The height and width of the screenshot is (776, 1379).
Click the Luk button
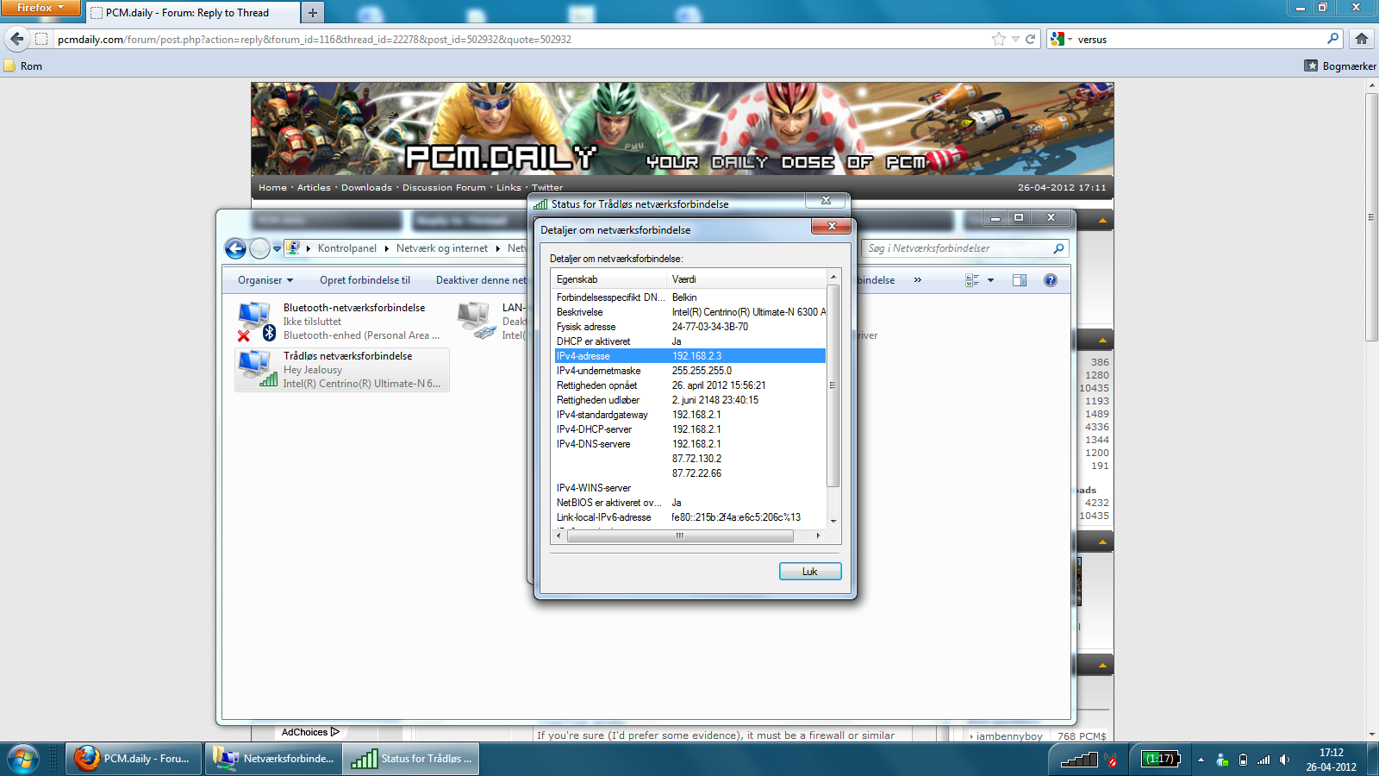809,572
